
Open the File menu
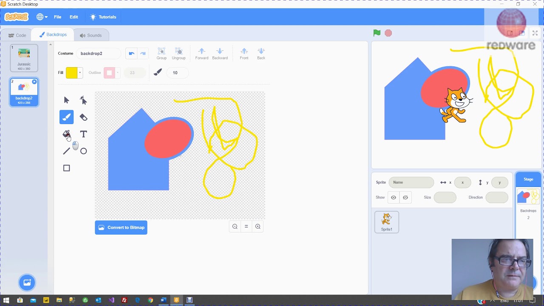pyautogui.click(x=57, y=17)
